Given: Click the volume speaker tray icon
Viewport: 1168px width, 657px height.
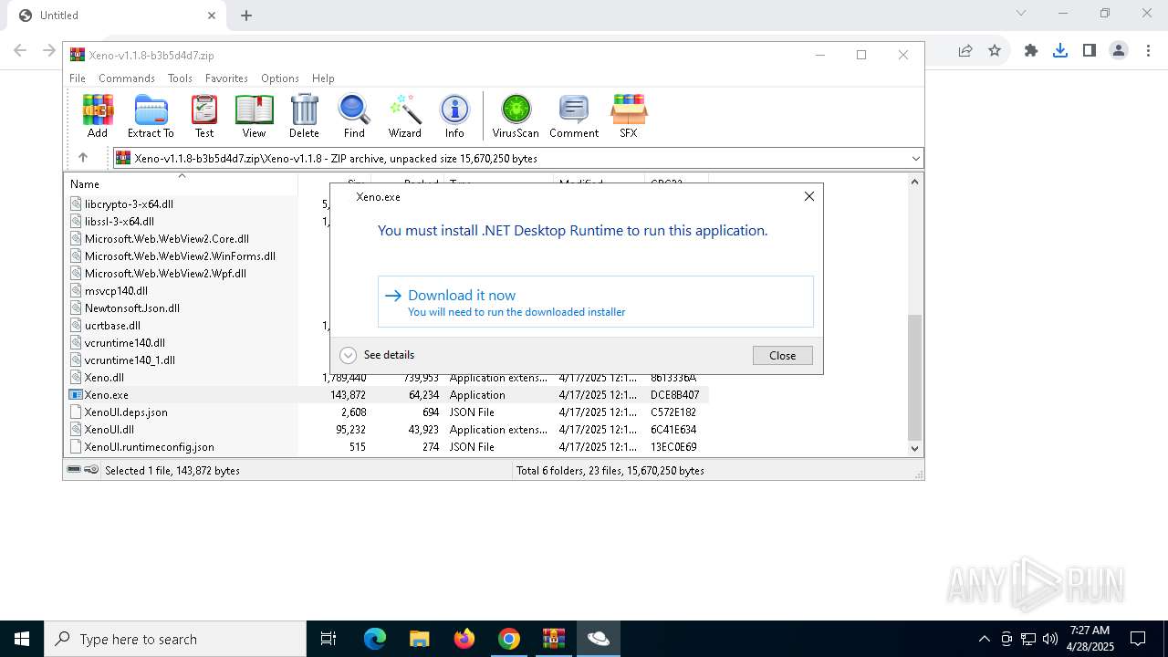Looking at the screenshot, I should (x=1050, y=639).
